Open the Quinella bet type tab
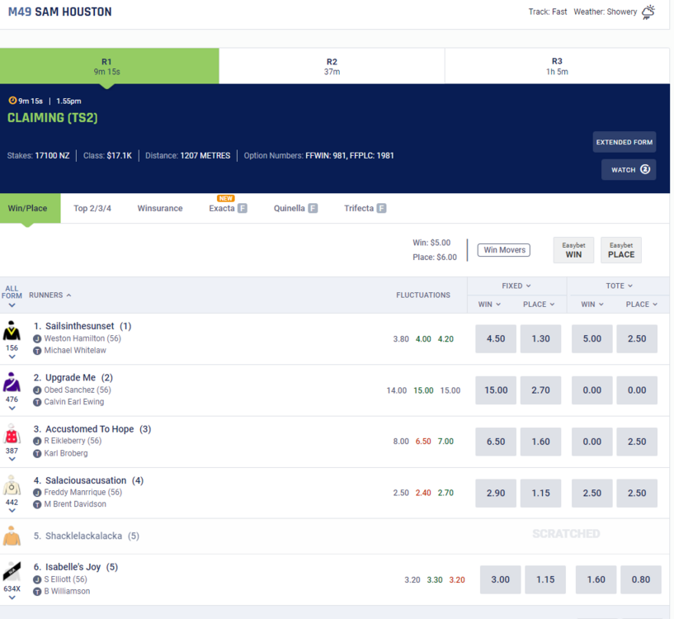This screenshot has height=619, width=674. point(295,209)
